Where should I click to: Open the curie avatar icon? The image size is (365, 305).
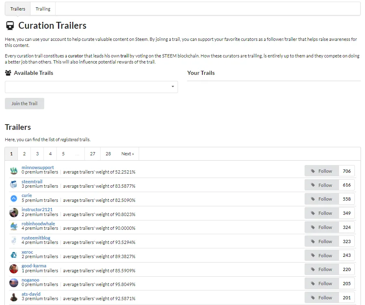[14, 199]
